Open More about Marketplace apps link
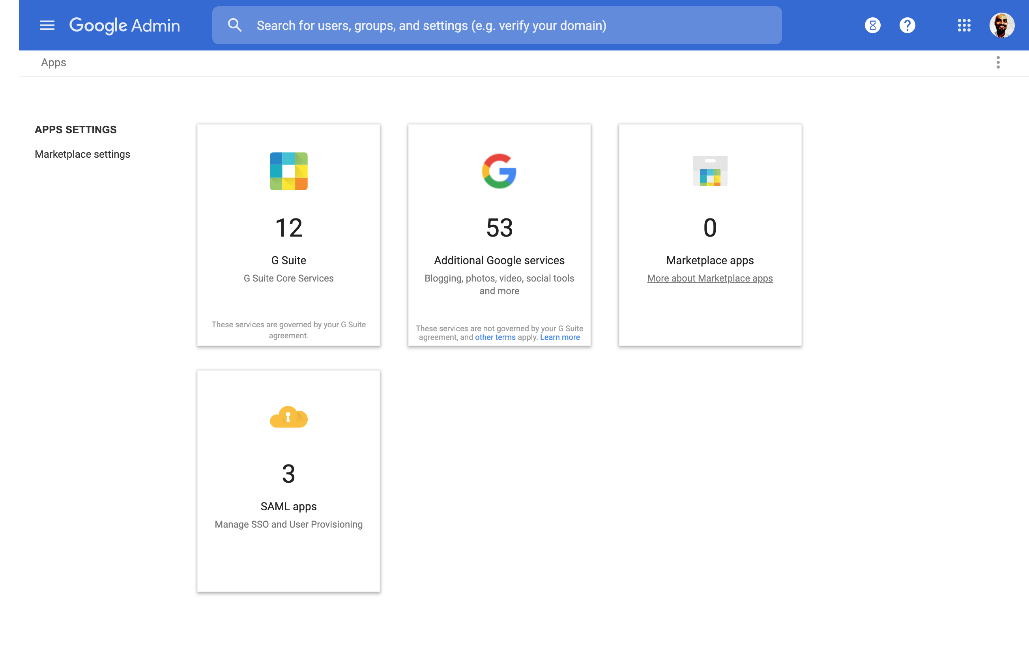Screen dimensions: 1029x653 710,278
